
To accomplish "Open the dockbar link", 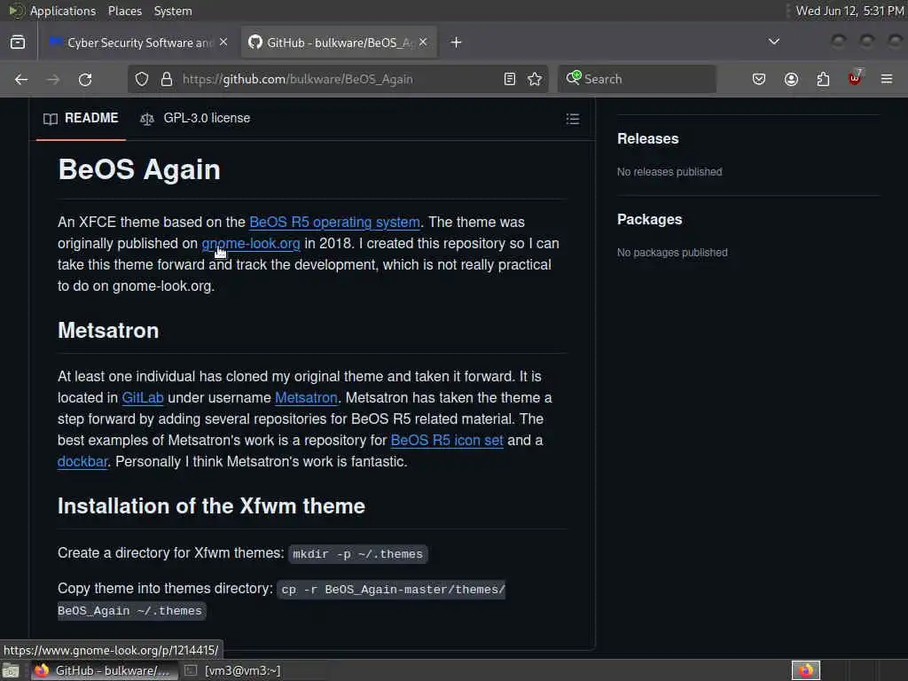I will pyautogui.click(x=82, y=462).
